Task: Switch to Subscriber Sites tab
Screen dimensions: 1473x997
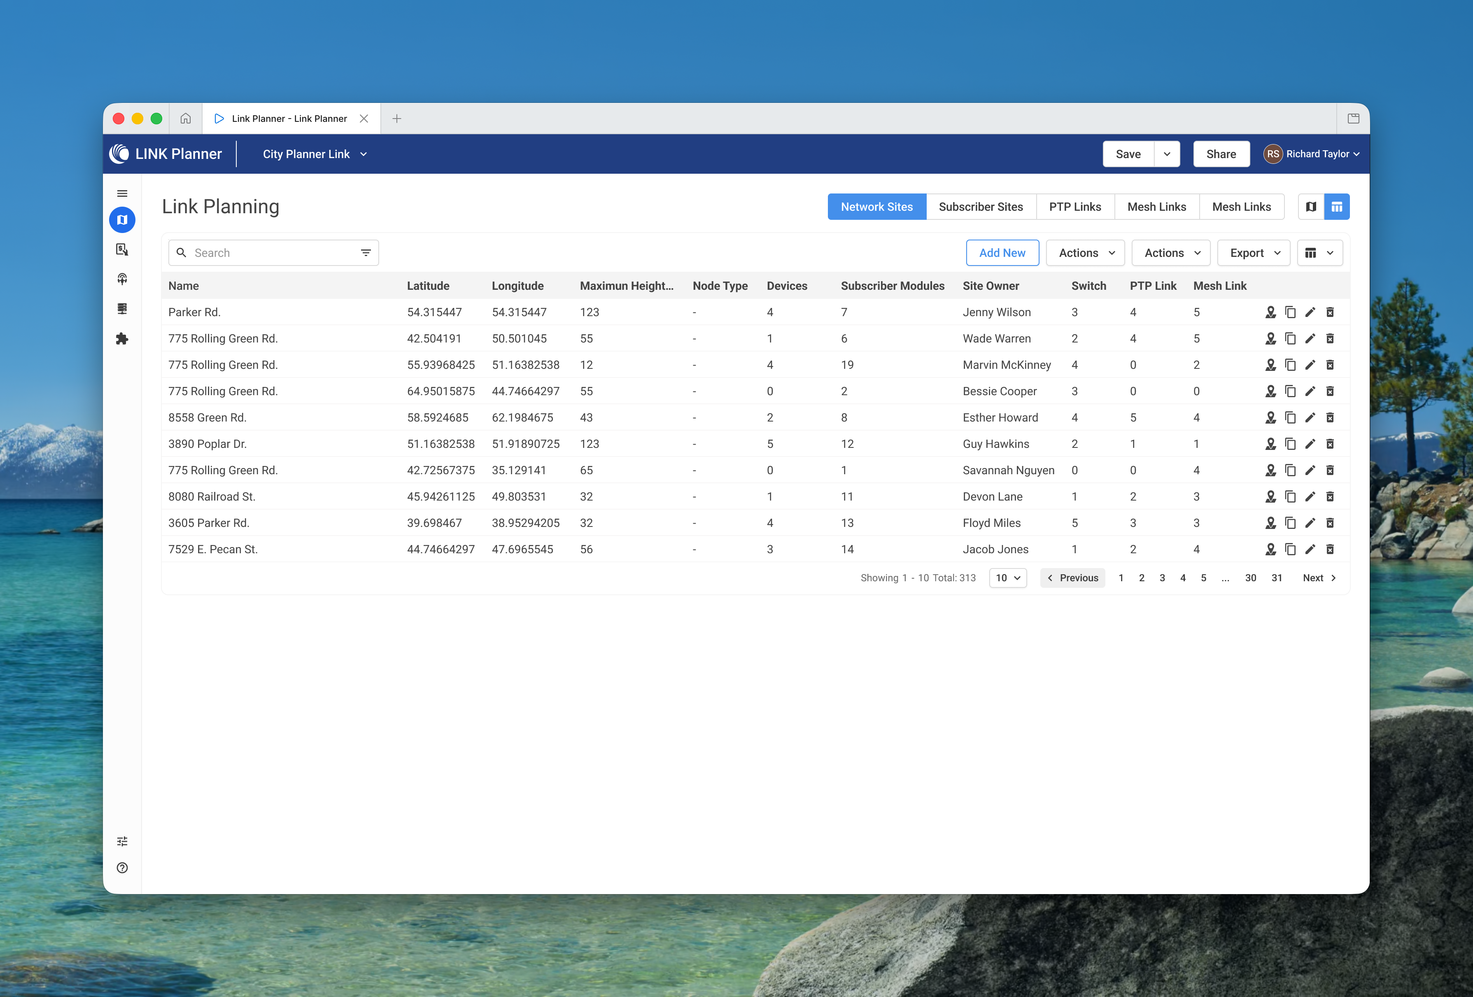Action: pos(981,207)
